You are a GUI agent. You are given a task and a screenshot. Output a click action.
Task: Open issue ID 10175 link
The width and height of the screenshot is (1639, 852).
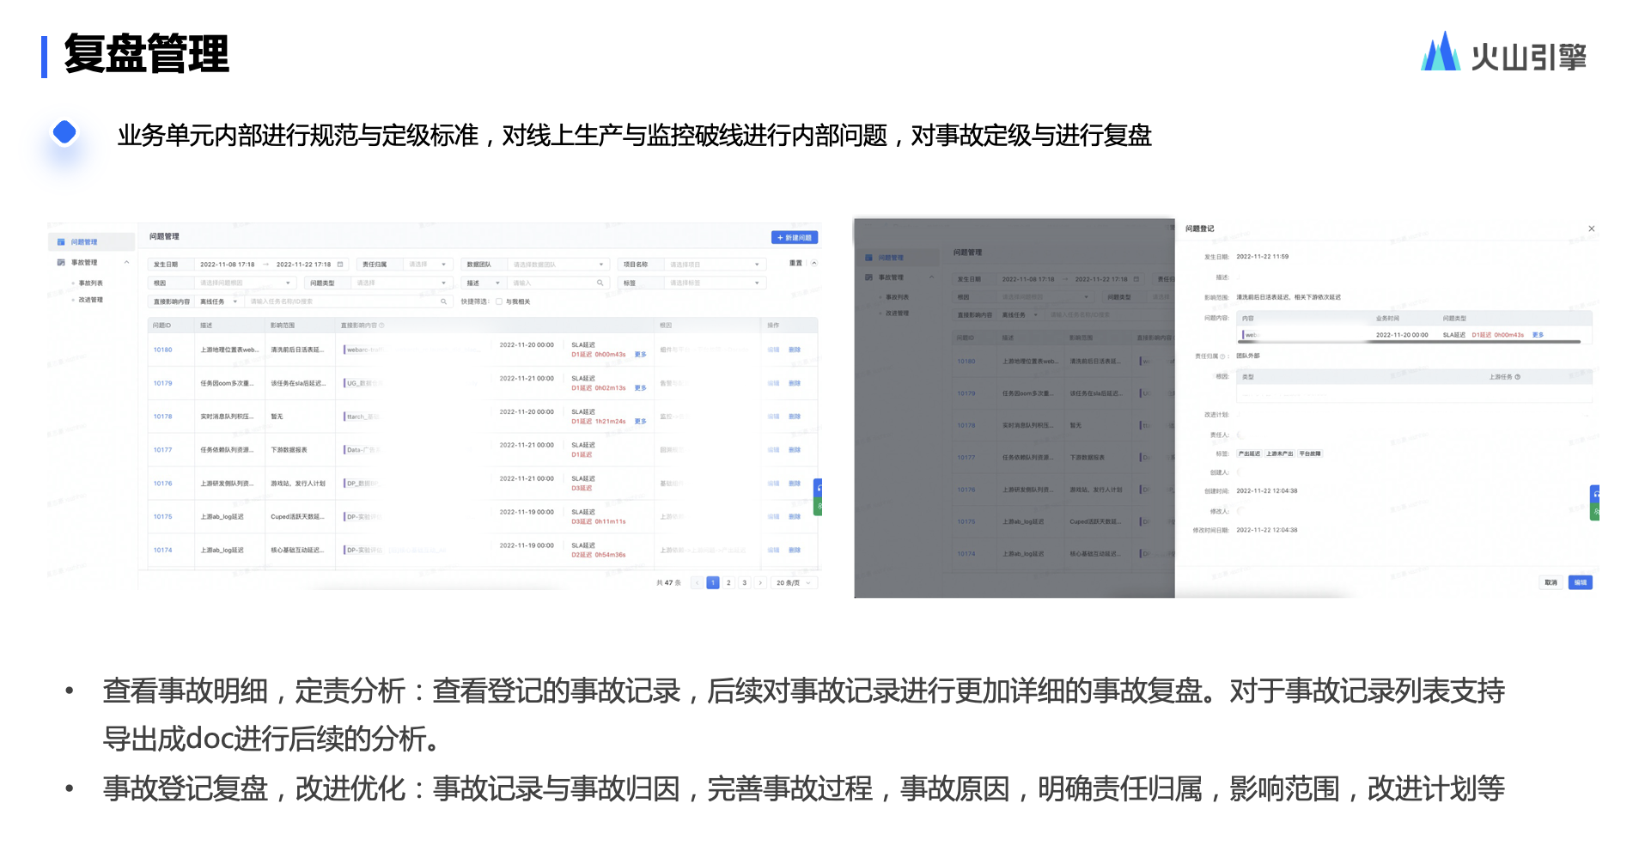163,517
